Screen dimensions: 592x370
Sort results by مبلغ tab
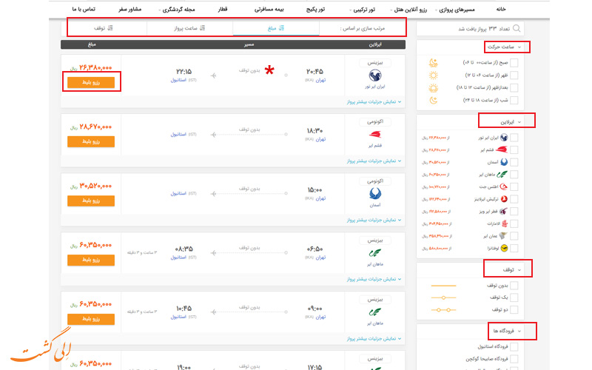pos(276,28)
